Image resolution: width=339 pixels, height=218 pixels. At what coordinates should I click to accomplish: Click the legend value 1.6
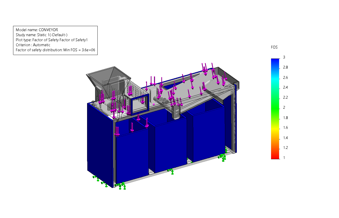pos(285,128)
